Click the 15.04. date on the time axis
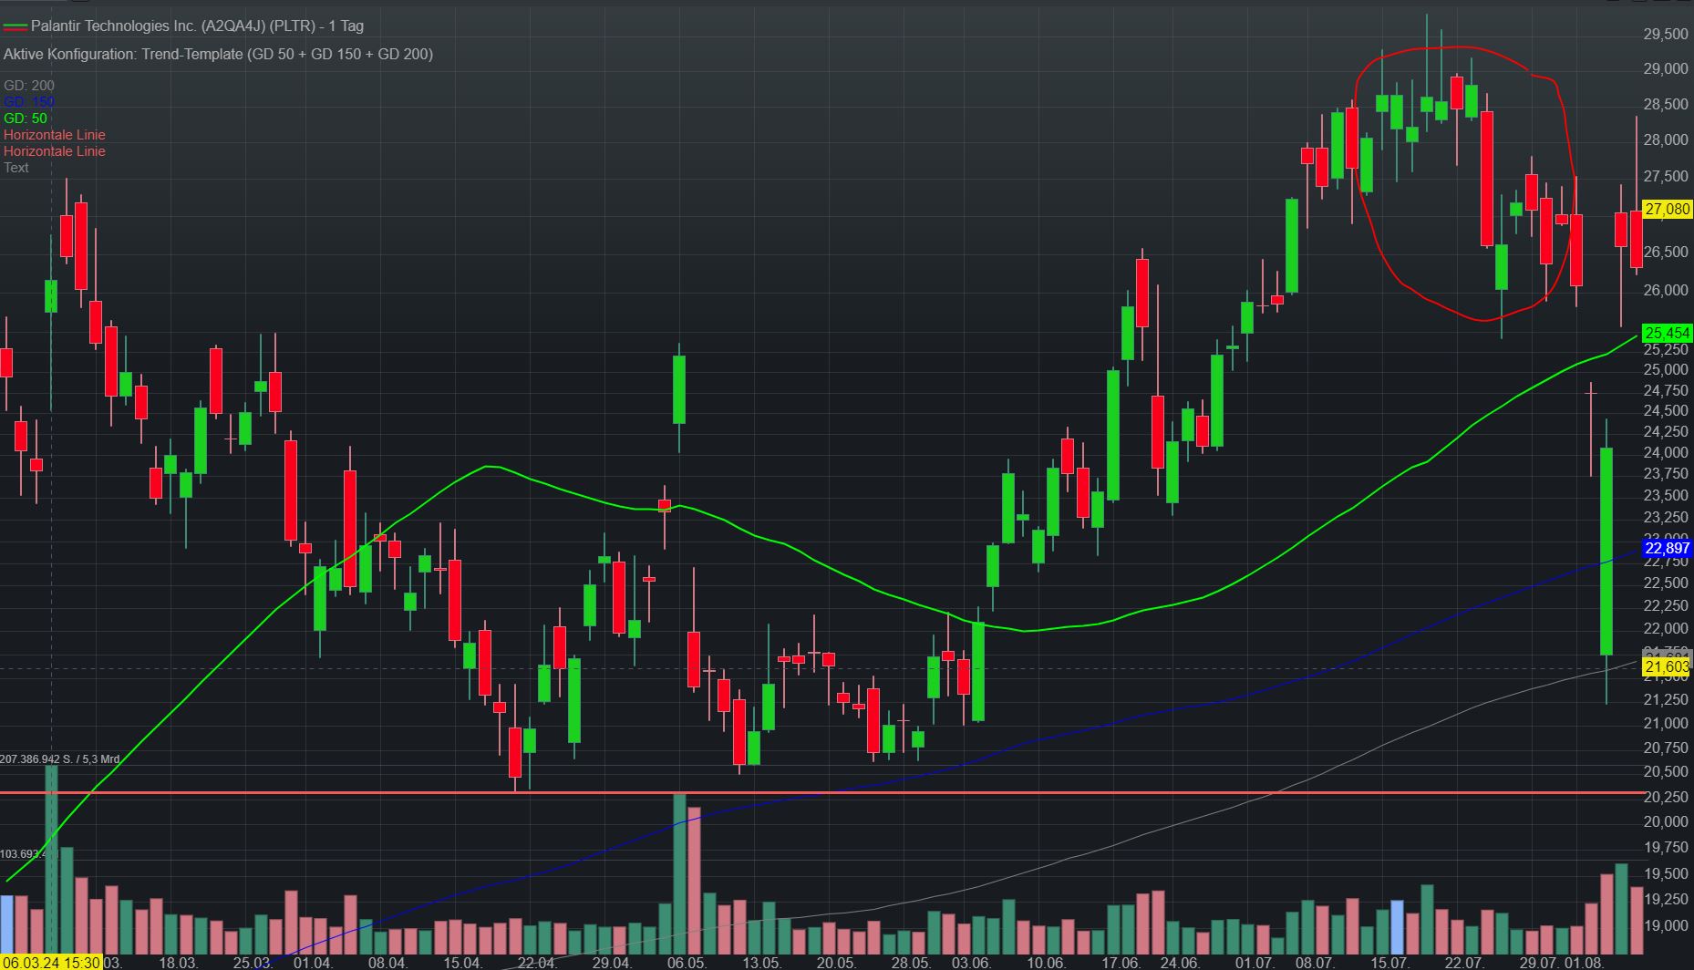1694x970 pixels. (461, 963)
